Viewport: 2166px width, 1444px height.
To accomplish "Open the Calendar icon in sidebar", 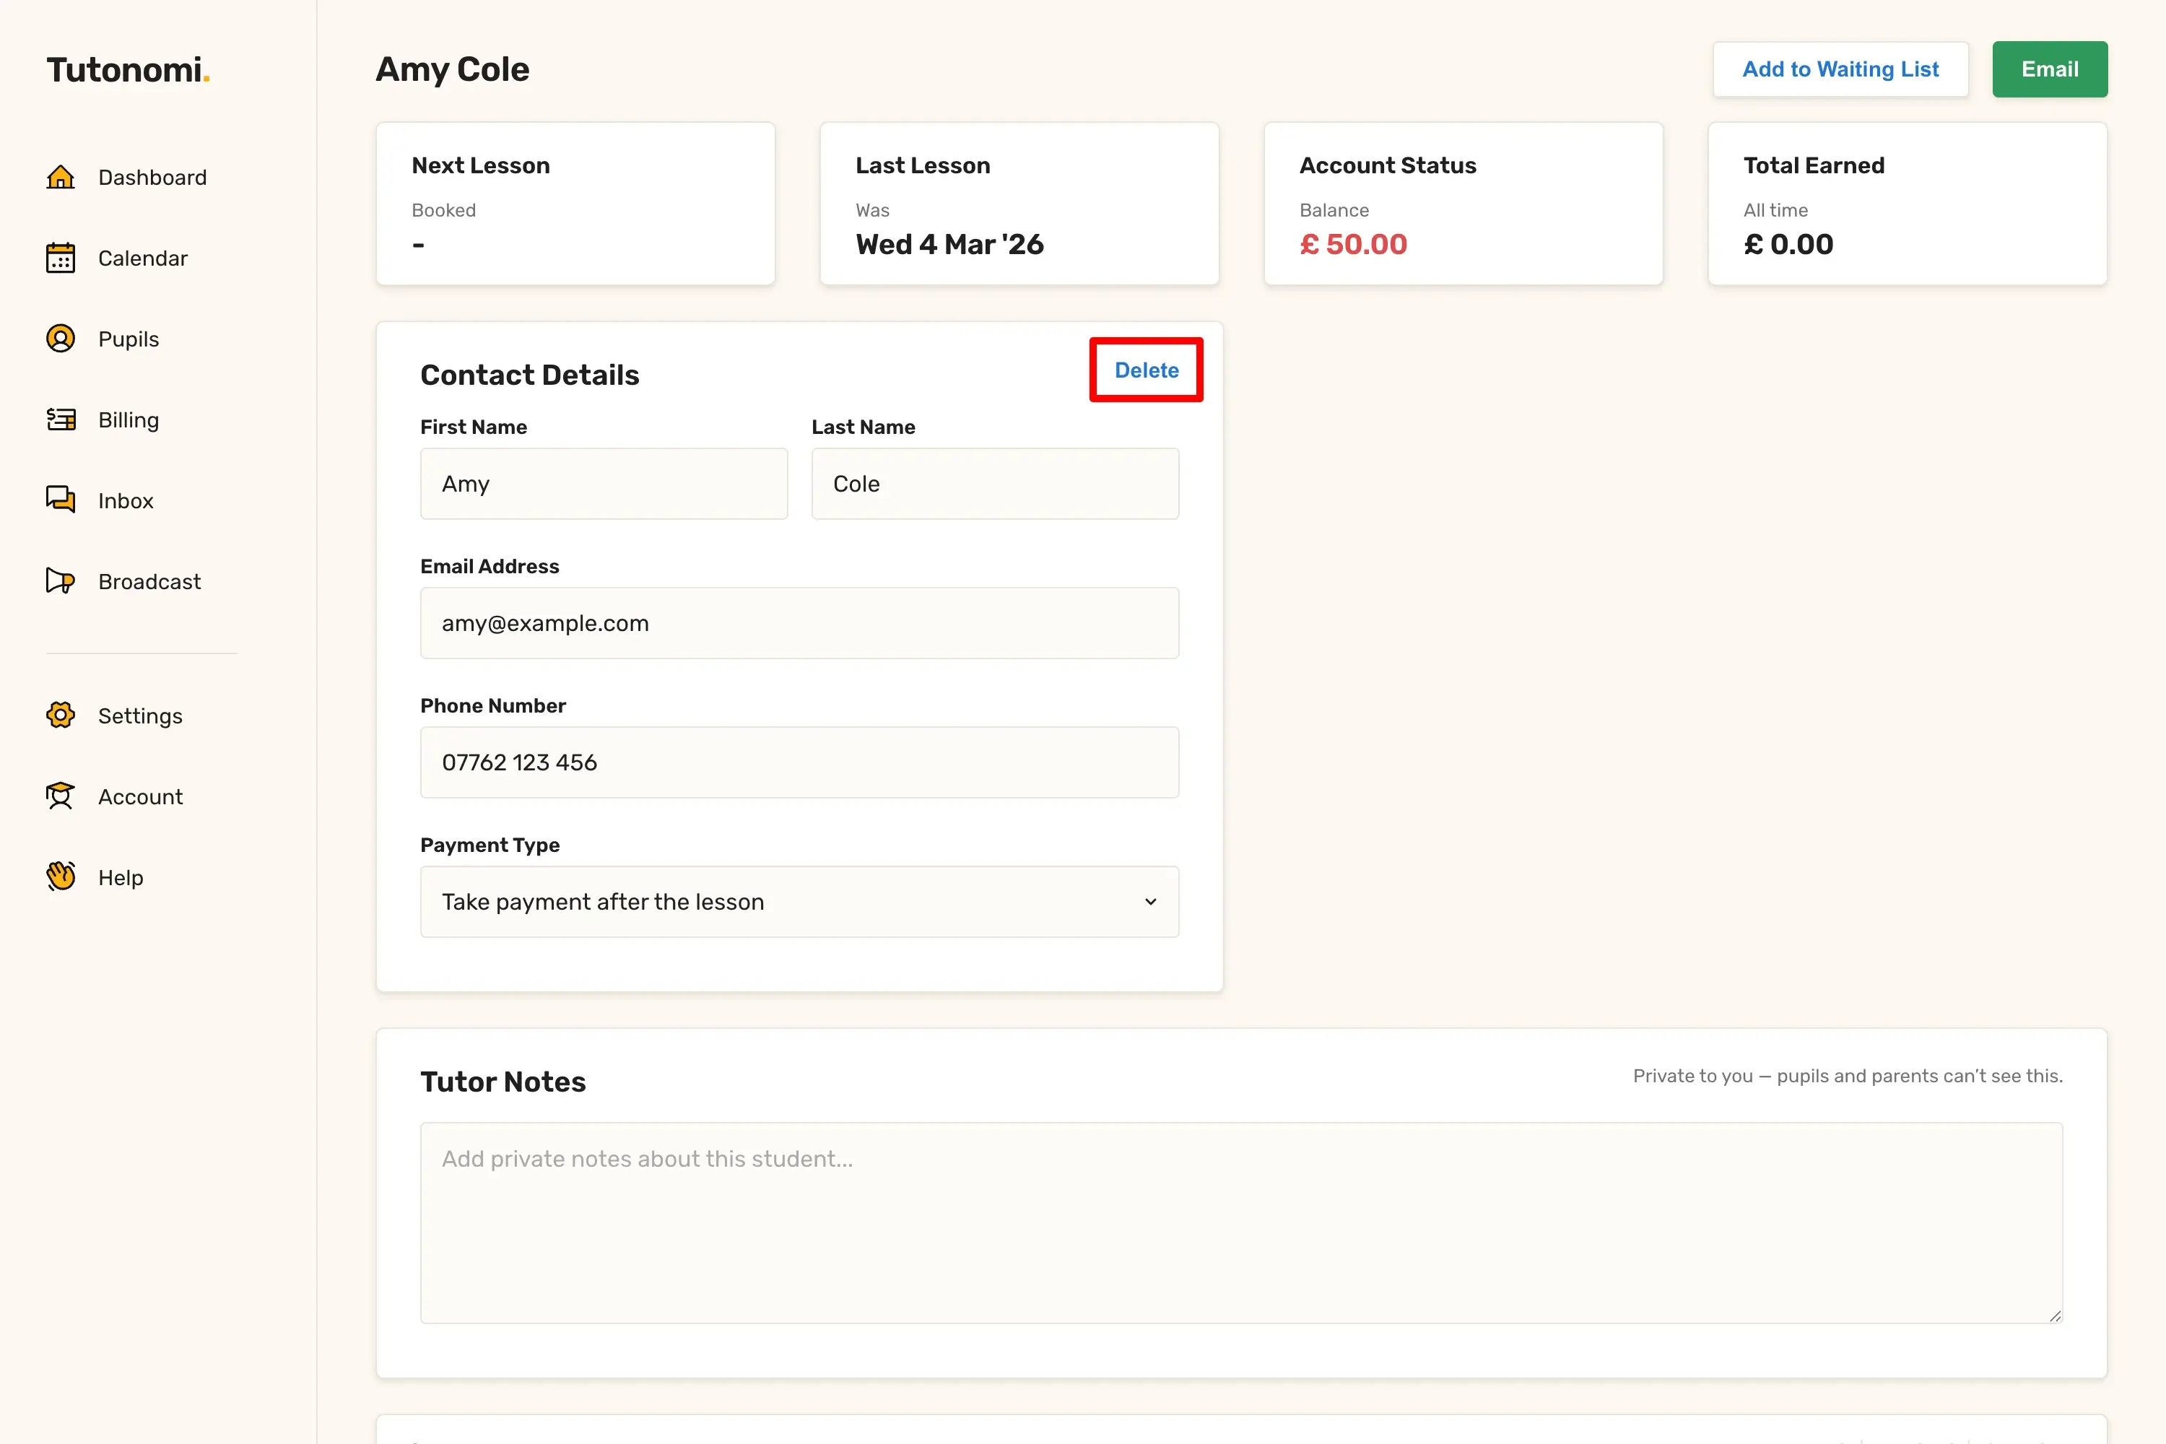I will (61, 258).
